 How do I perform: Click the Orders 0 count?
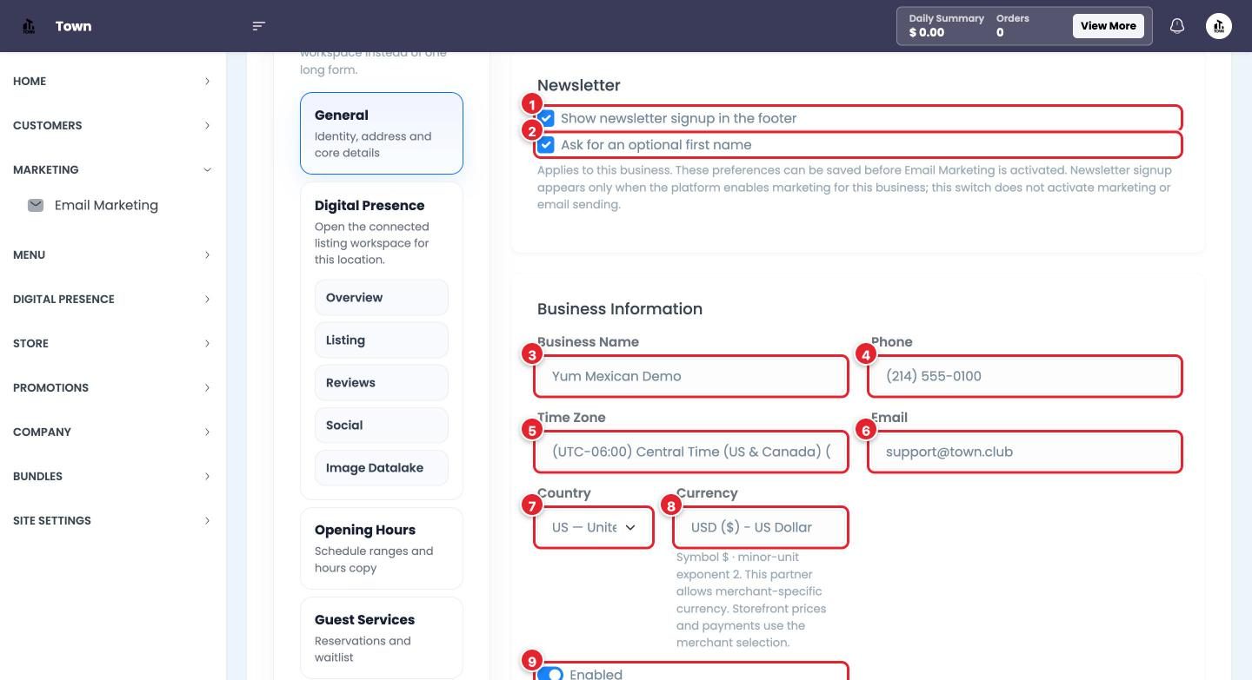(1000, 33)
